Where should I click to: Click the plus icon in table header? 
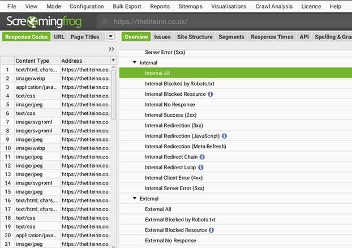[x=113, y=60]
